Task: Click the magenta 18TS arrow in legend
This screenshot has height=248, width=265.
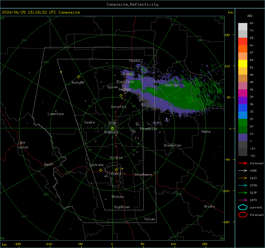Action: point(243,200)
